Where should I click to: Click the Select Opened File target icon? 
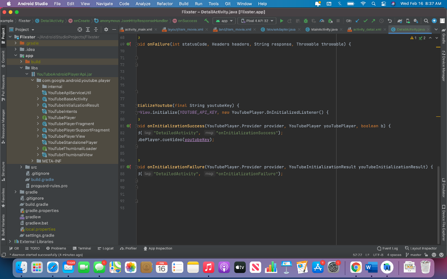[x=80, y=30]
